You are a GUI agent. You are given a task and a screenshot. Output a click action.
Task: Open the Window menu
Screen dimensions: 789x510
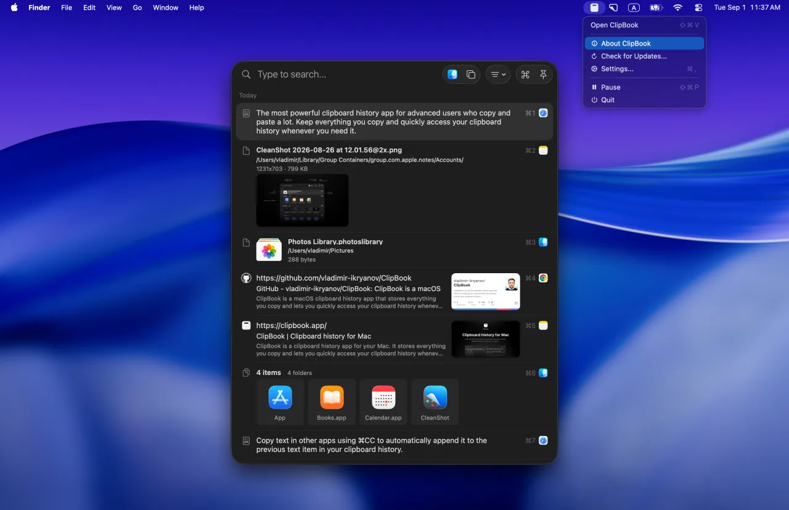pyautogui.click(x=166, y=7)
